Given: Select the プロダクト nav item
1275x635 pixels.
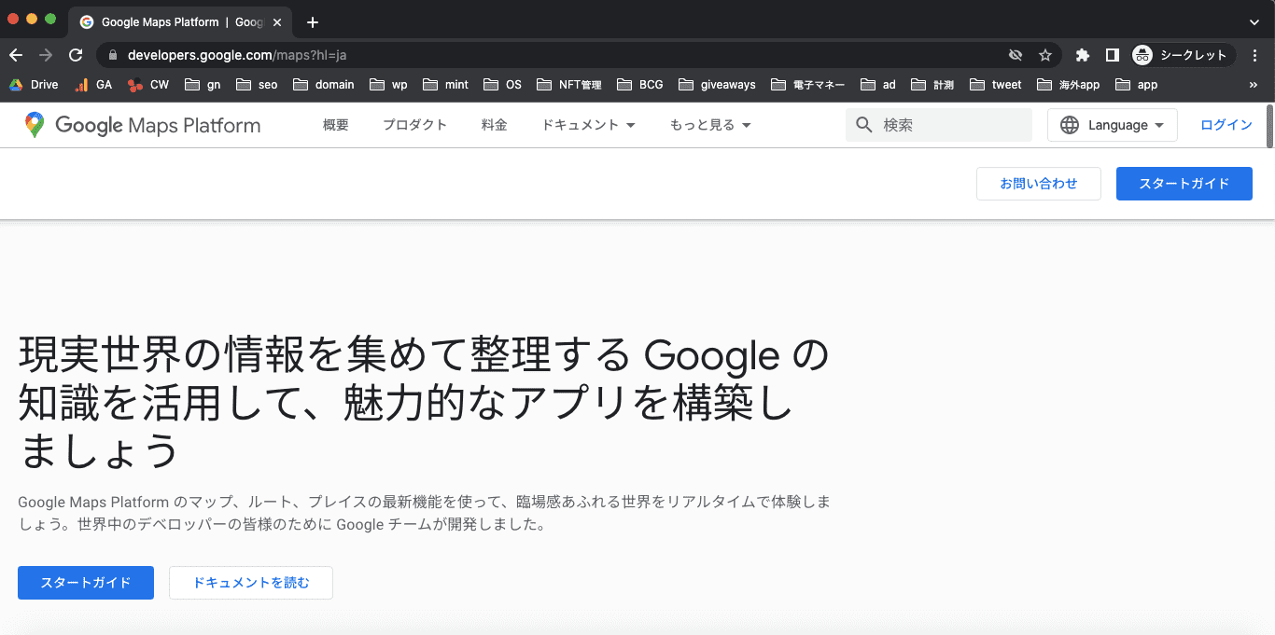Looking at the screenshot, I should click(415, 125).
